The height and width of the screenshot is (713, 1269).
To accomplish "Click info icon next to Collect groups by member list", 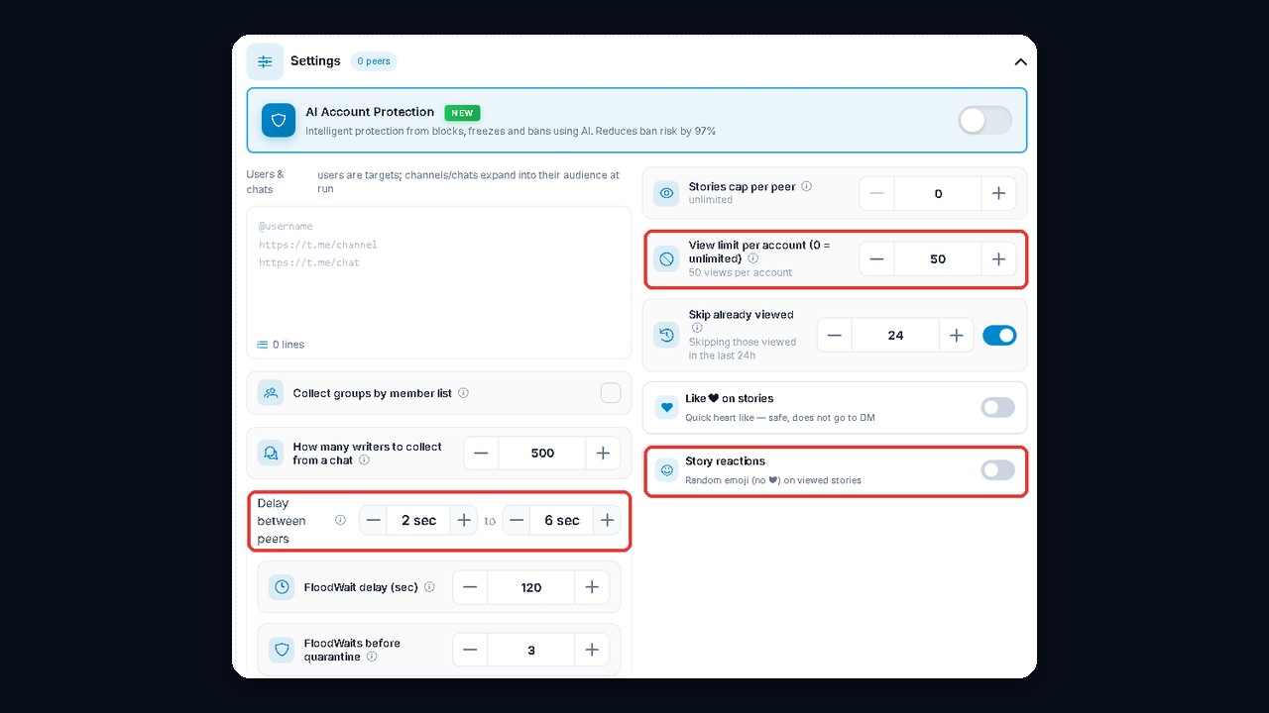I will pyautogui.click(x=463, y=393).
